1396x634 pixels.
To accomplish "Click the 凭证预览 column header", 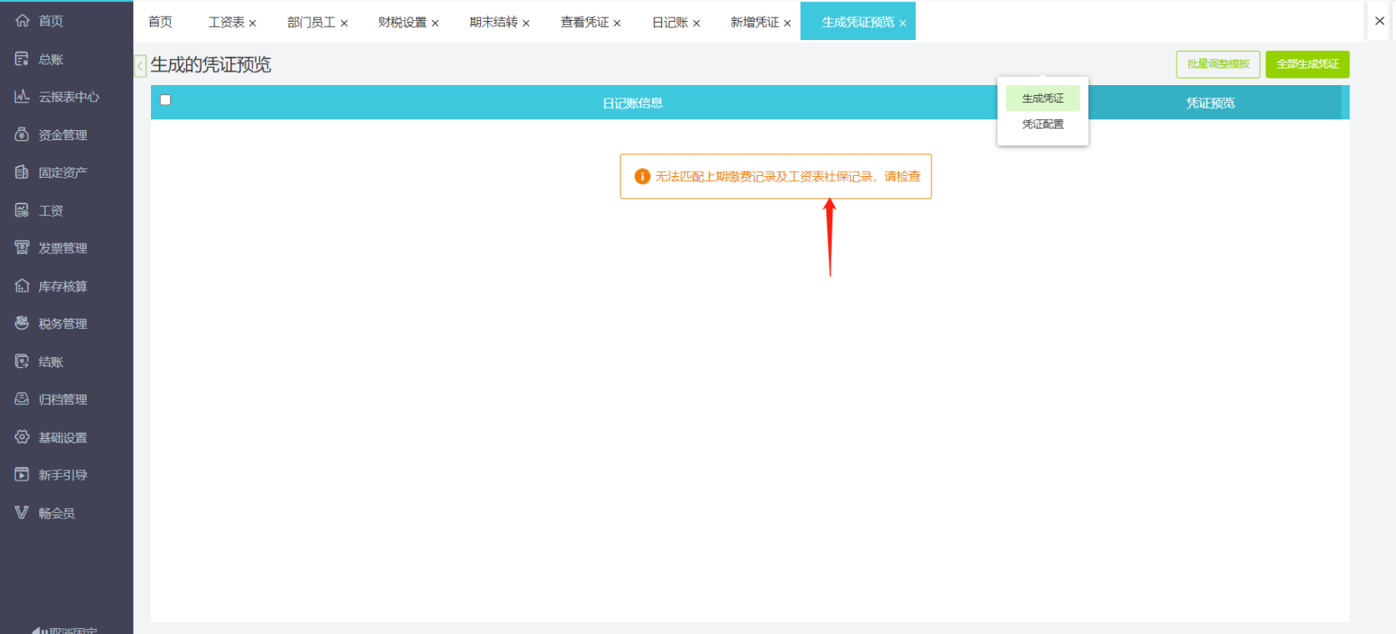I will 1210,103.
